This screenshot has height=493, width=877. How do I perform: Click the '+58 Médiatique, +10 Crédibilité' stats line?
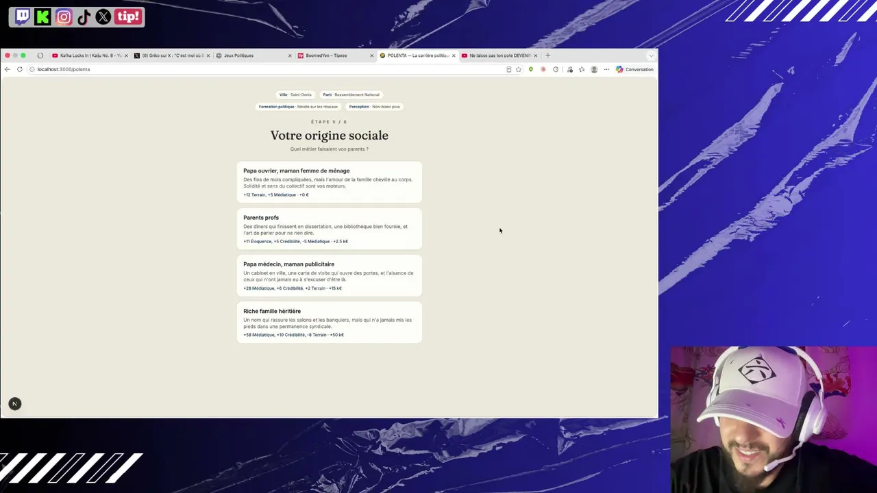click(293, 335)
